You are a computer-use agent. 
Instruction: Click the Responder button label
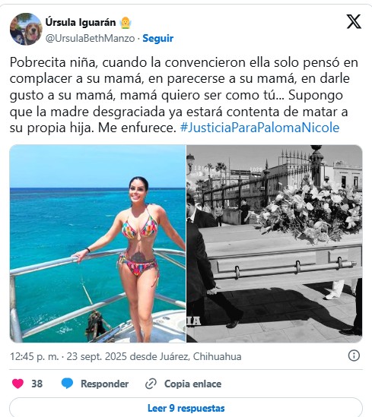tap(105, 384)
